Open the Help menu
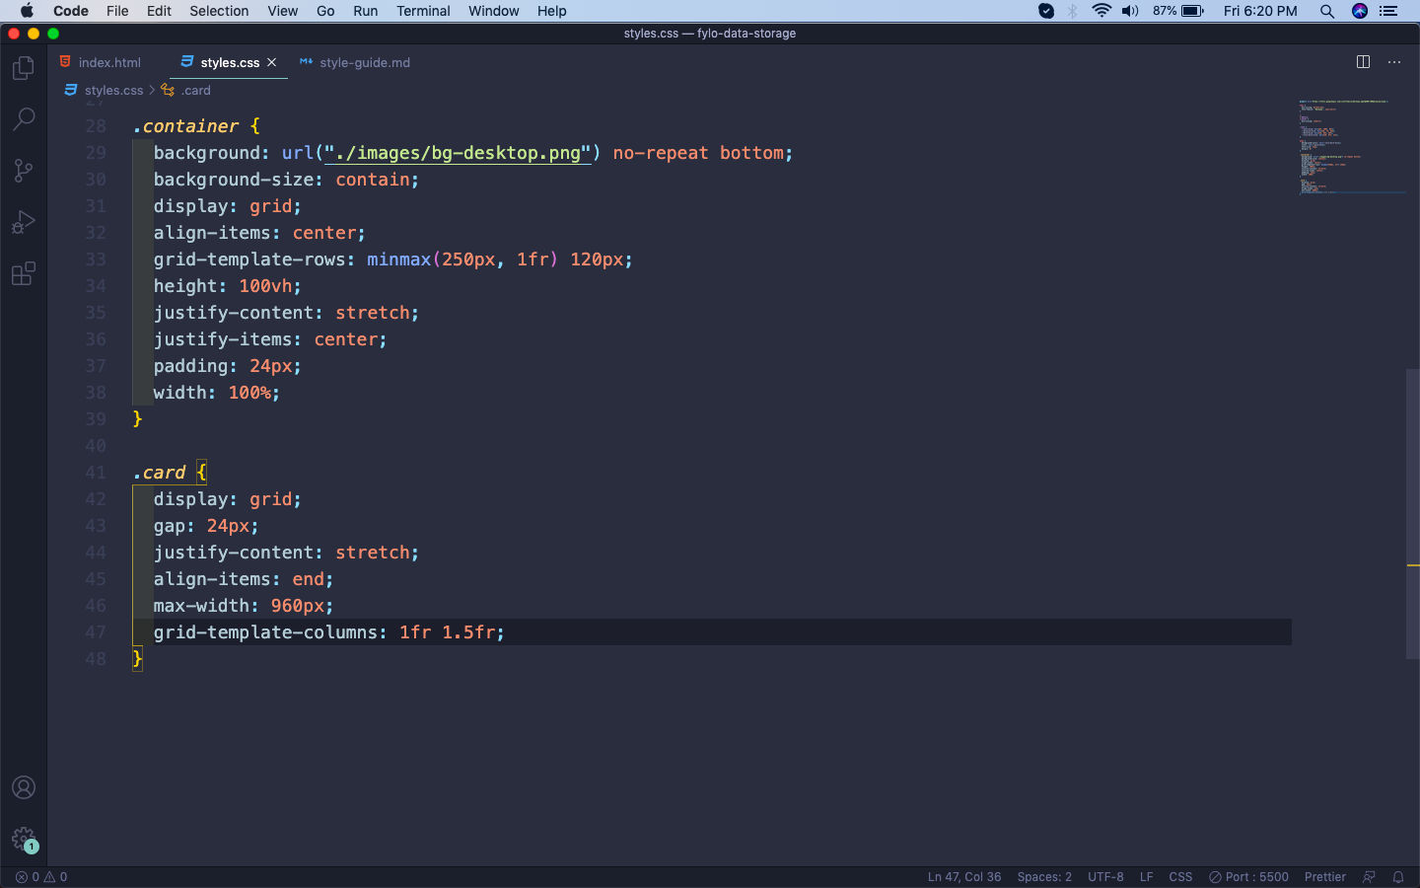 tap(551, 11)
